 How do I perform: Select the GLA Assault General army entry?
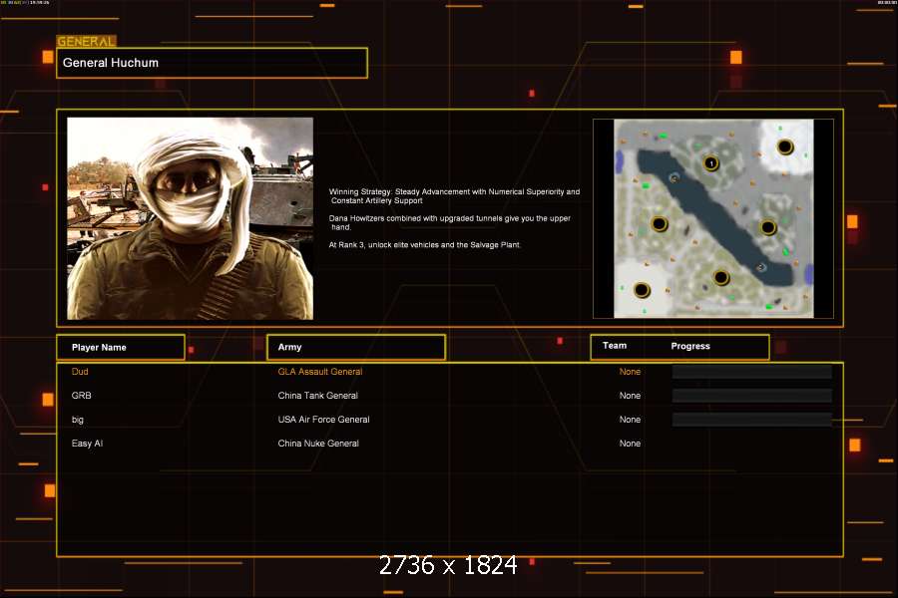click(319, 372)
